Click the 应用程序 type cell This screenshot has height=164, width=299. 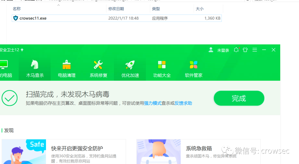160,18
